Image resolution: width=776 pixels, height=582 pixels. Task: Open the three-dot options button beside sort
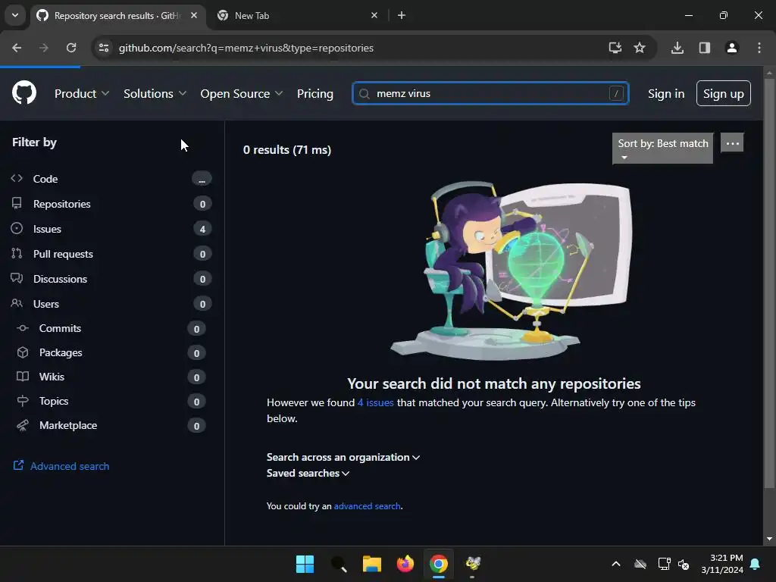pos(733,143)
